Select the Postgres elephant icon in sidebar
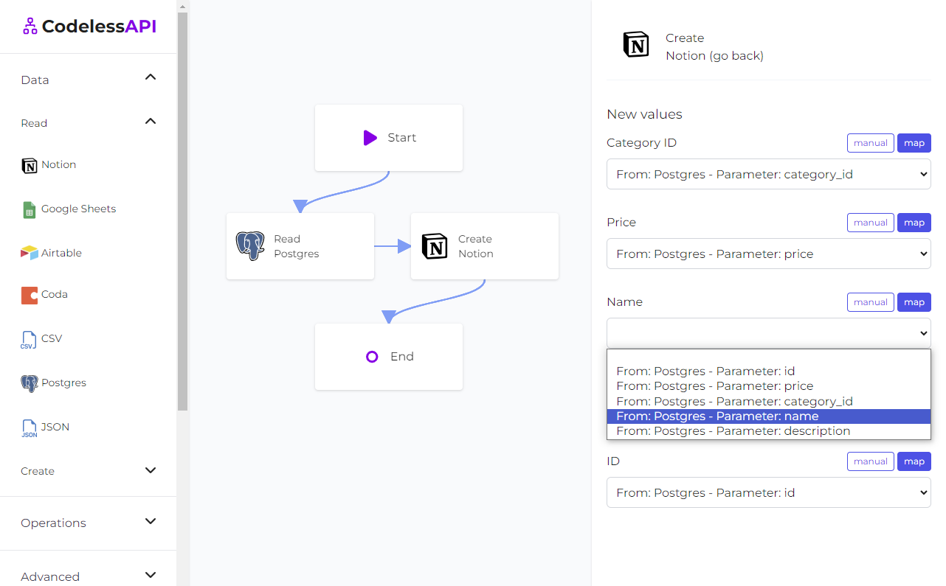This screenshot has width=946, height=586. coord(29,383)
